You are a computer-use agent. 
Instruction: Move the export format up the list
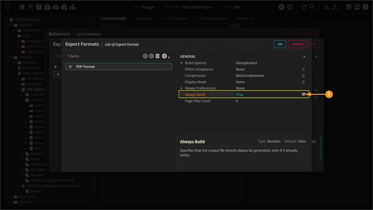click(145, 56)
